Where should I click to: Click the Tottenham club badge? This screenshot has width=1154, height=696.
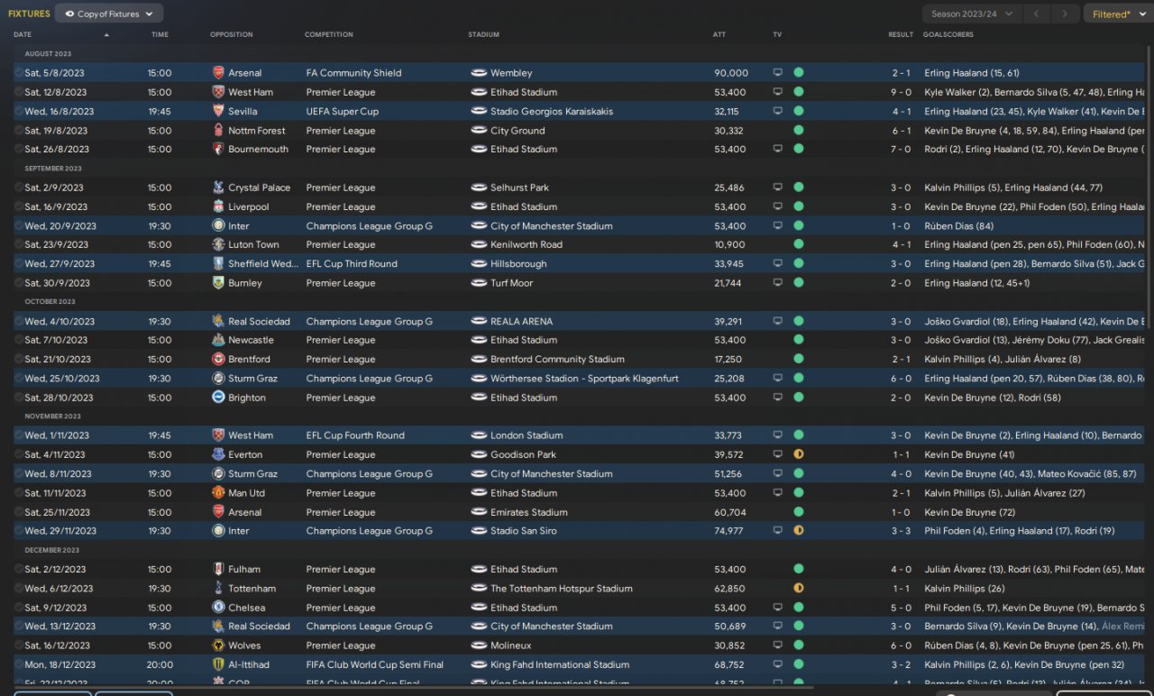218,588
